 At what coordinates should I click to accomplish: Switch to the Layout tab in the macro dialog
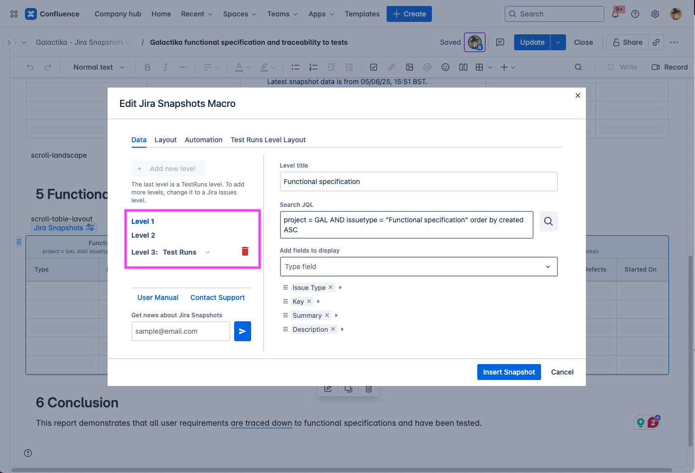coord(165,140)
